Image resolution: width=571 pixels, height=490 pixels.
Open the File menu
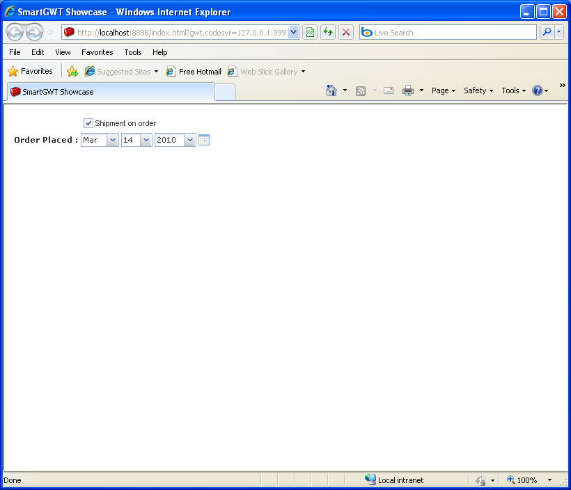pyautogui.click(x=15, y=52)
